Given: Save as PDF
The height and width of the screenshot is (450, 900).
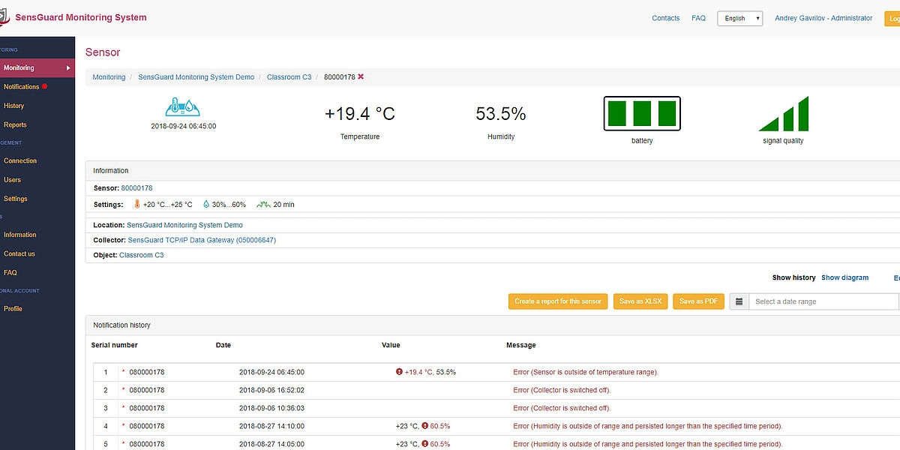Looking at the screenshot, I should point(698,301).
